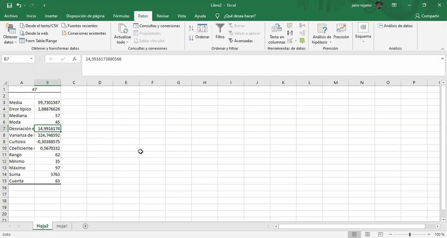Click the Previsión forecast sheet icon
Image resolution: width=447 pixels, height=238 pixels.
(x=341, y=32)
